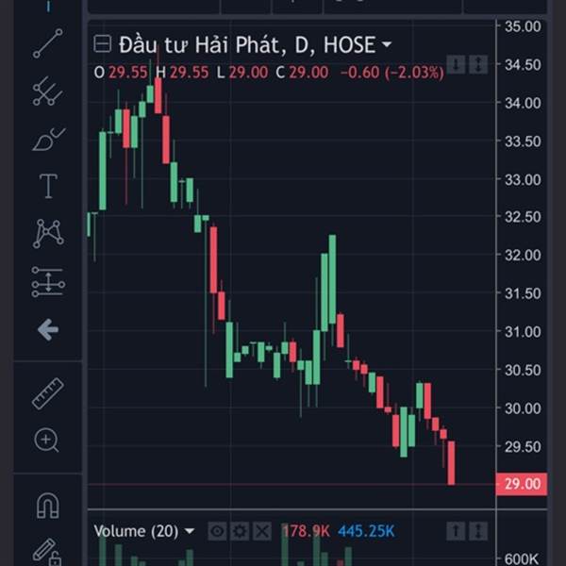Image resolution: width=566 pixels, height=566 pixels.
Task: Click the tall green candle peaking near 32.25
Action: point(332,279)
